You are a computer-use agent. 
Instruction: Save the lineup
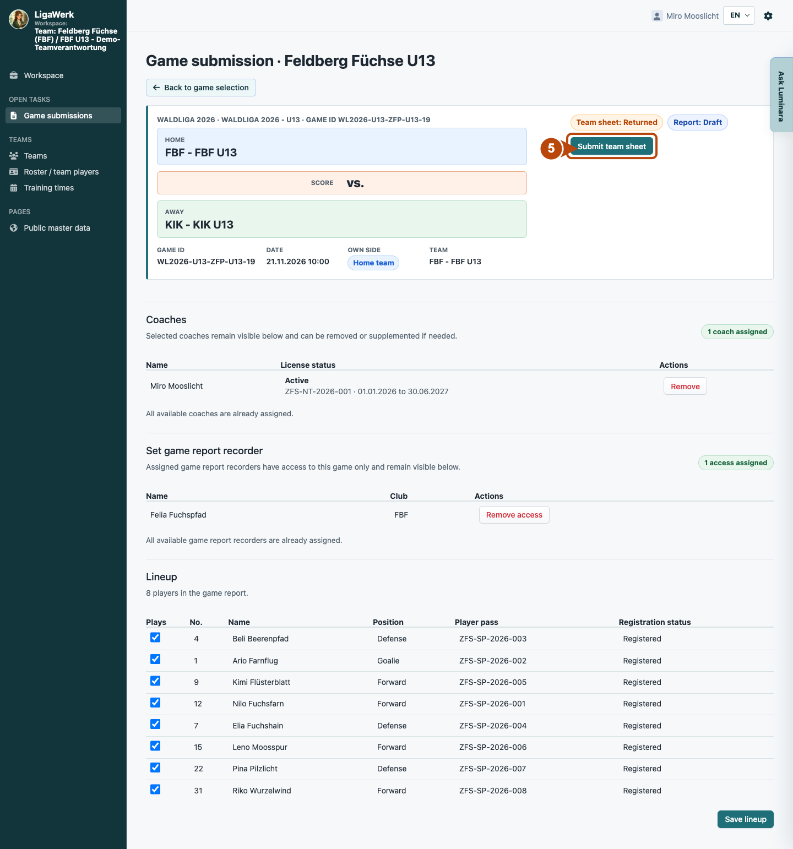[x=746, y=819]
